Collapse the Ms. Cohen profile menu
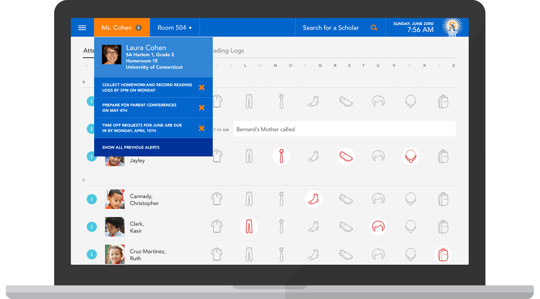Viewport: 540px width, 299px height. pos(121,27)
